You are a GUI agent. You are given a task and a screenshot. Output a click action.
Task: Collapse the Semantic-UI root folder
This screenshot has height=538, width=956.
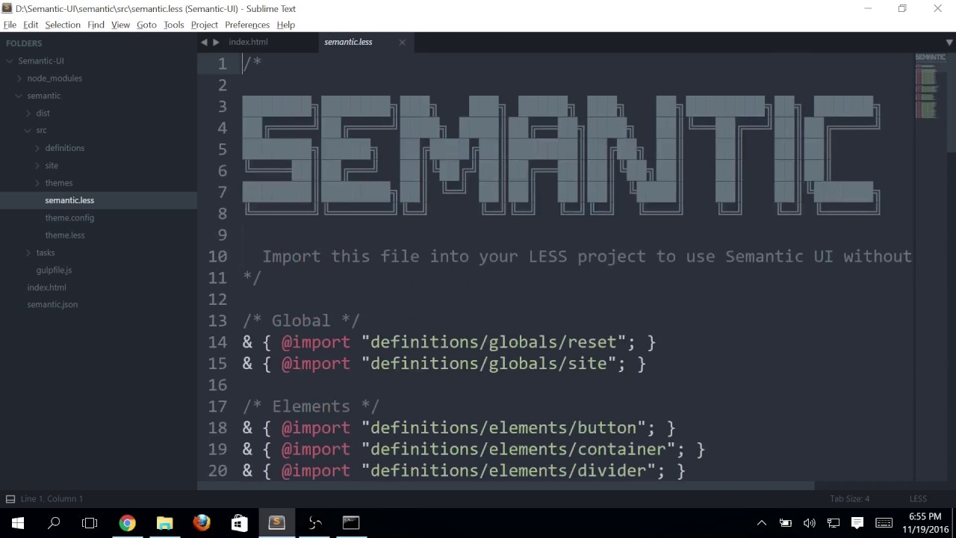click(10, 61)
